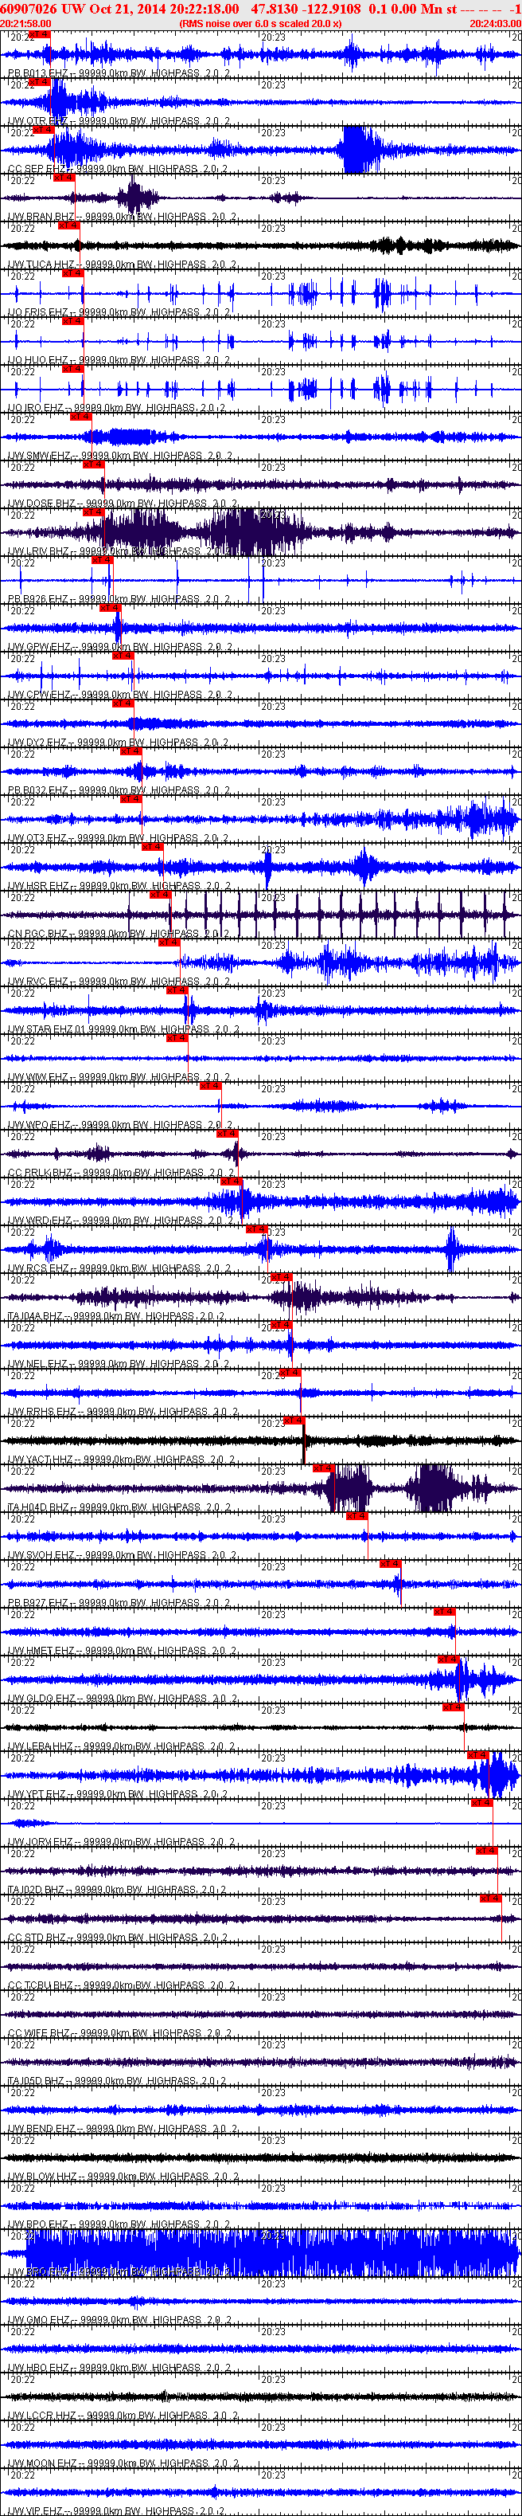
Task: Click the end time 20:24:03.00 label
Action: coord(495,23)
